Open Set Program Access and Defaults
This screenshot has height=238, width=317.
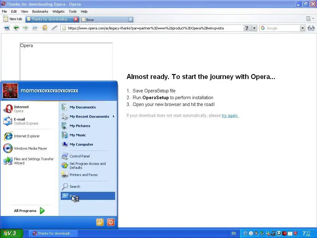[x=88, y=165]
